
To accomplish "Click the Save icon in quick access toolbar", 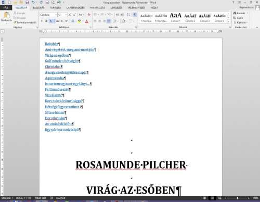I will click(x=27, y=2).
